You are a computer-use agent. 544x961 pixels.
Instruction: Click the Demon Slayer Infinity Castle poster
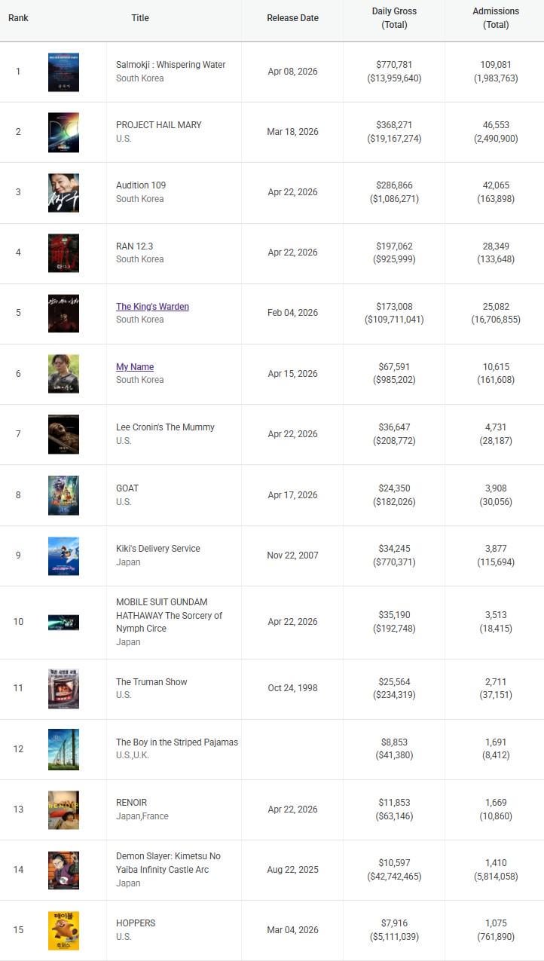tap(63, 870)
